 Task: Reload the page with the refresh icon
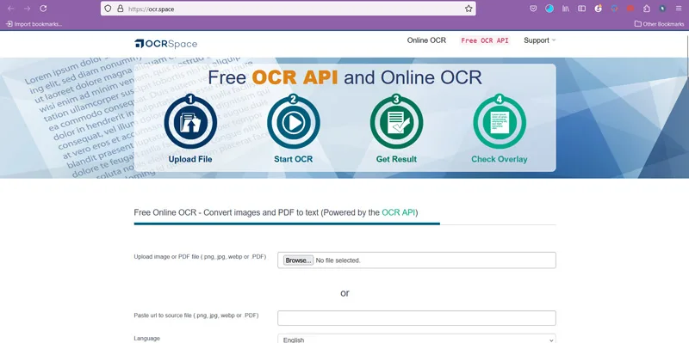tap(43, 9)
